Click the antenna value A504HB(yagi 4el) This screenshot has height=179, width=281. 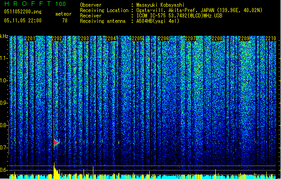pyautogui.click(x=158, y=21)
